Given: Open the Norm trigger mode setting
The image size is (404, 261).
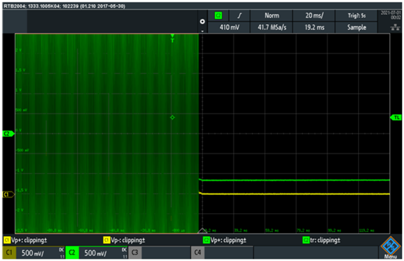Looking at the screenshot, I should tap(272, 16).
